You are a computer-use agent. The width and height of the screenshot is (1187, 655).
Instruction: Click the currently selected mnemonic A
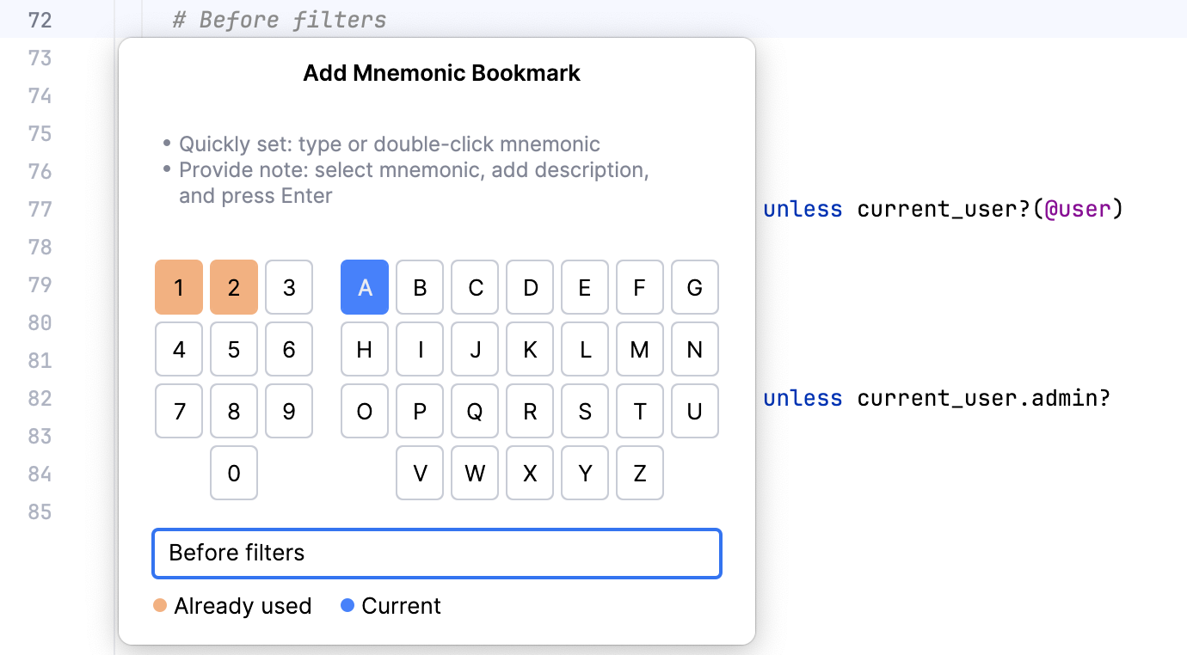tap(365, 287)
